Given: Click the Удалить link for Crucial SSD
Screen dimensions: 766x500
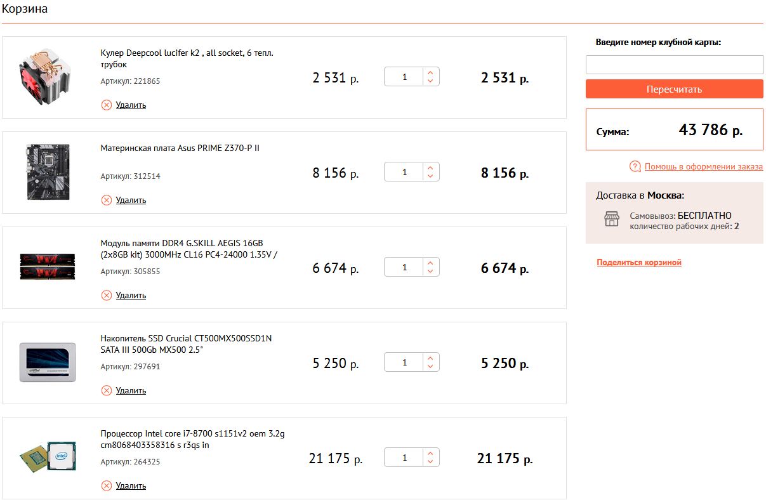Looking at the screenshot, I should point(131,390).
